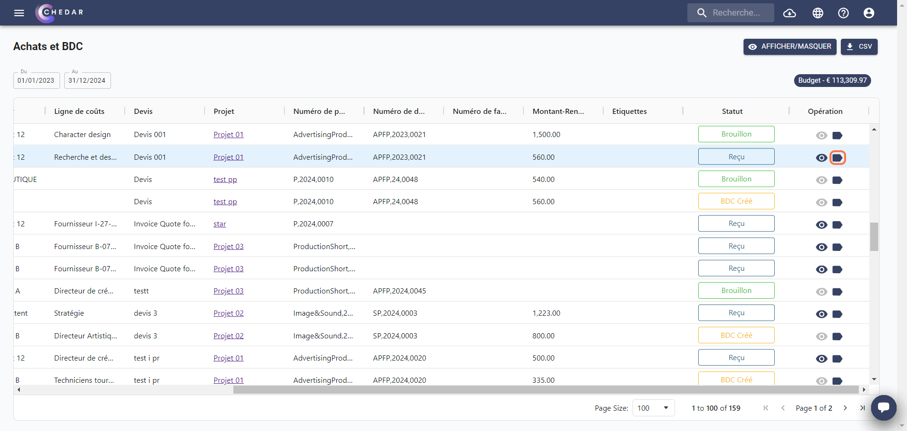Click the tag icon in 560.00 test pp row
This screenshot has height=431, width=907.
(837, 202)
